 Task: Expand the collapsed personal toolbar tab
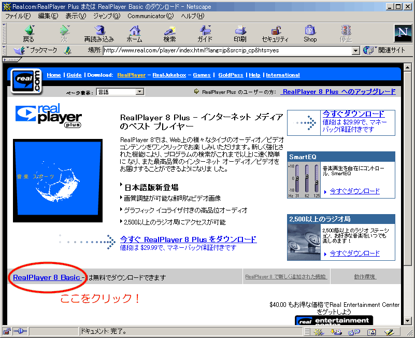11,60
